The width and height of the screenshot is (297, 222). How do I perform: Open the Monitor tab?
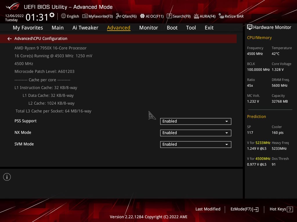148,28
